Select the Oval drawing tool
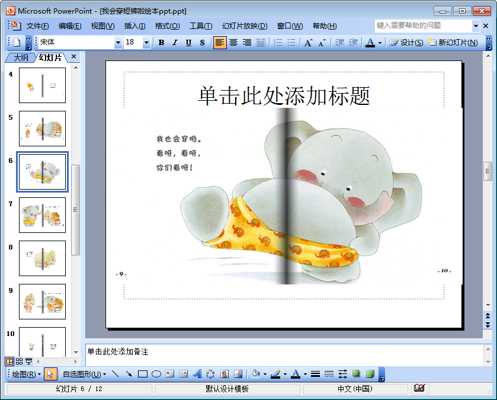Screen dimensions: 497x400 tap(156, 374)
